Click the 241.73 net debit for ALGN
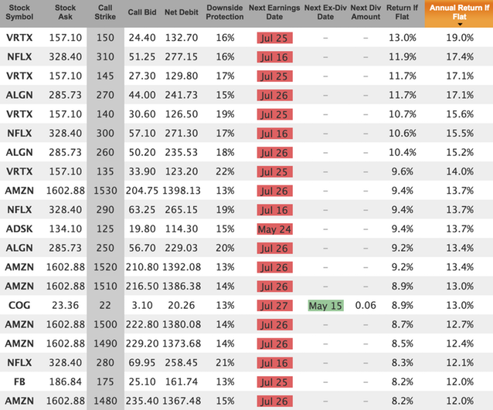Screen dimensions: 493x410 (x=182, y=95)
